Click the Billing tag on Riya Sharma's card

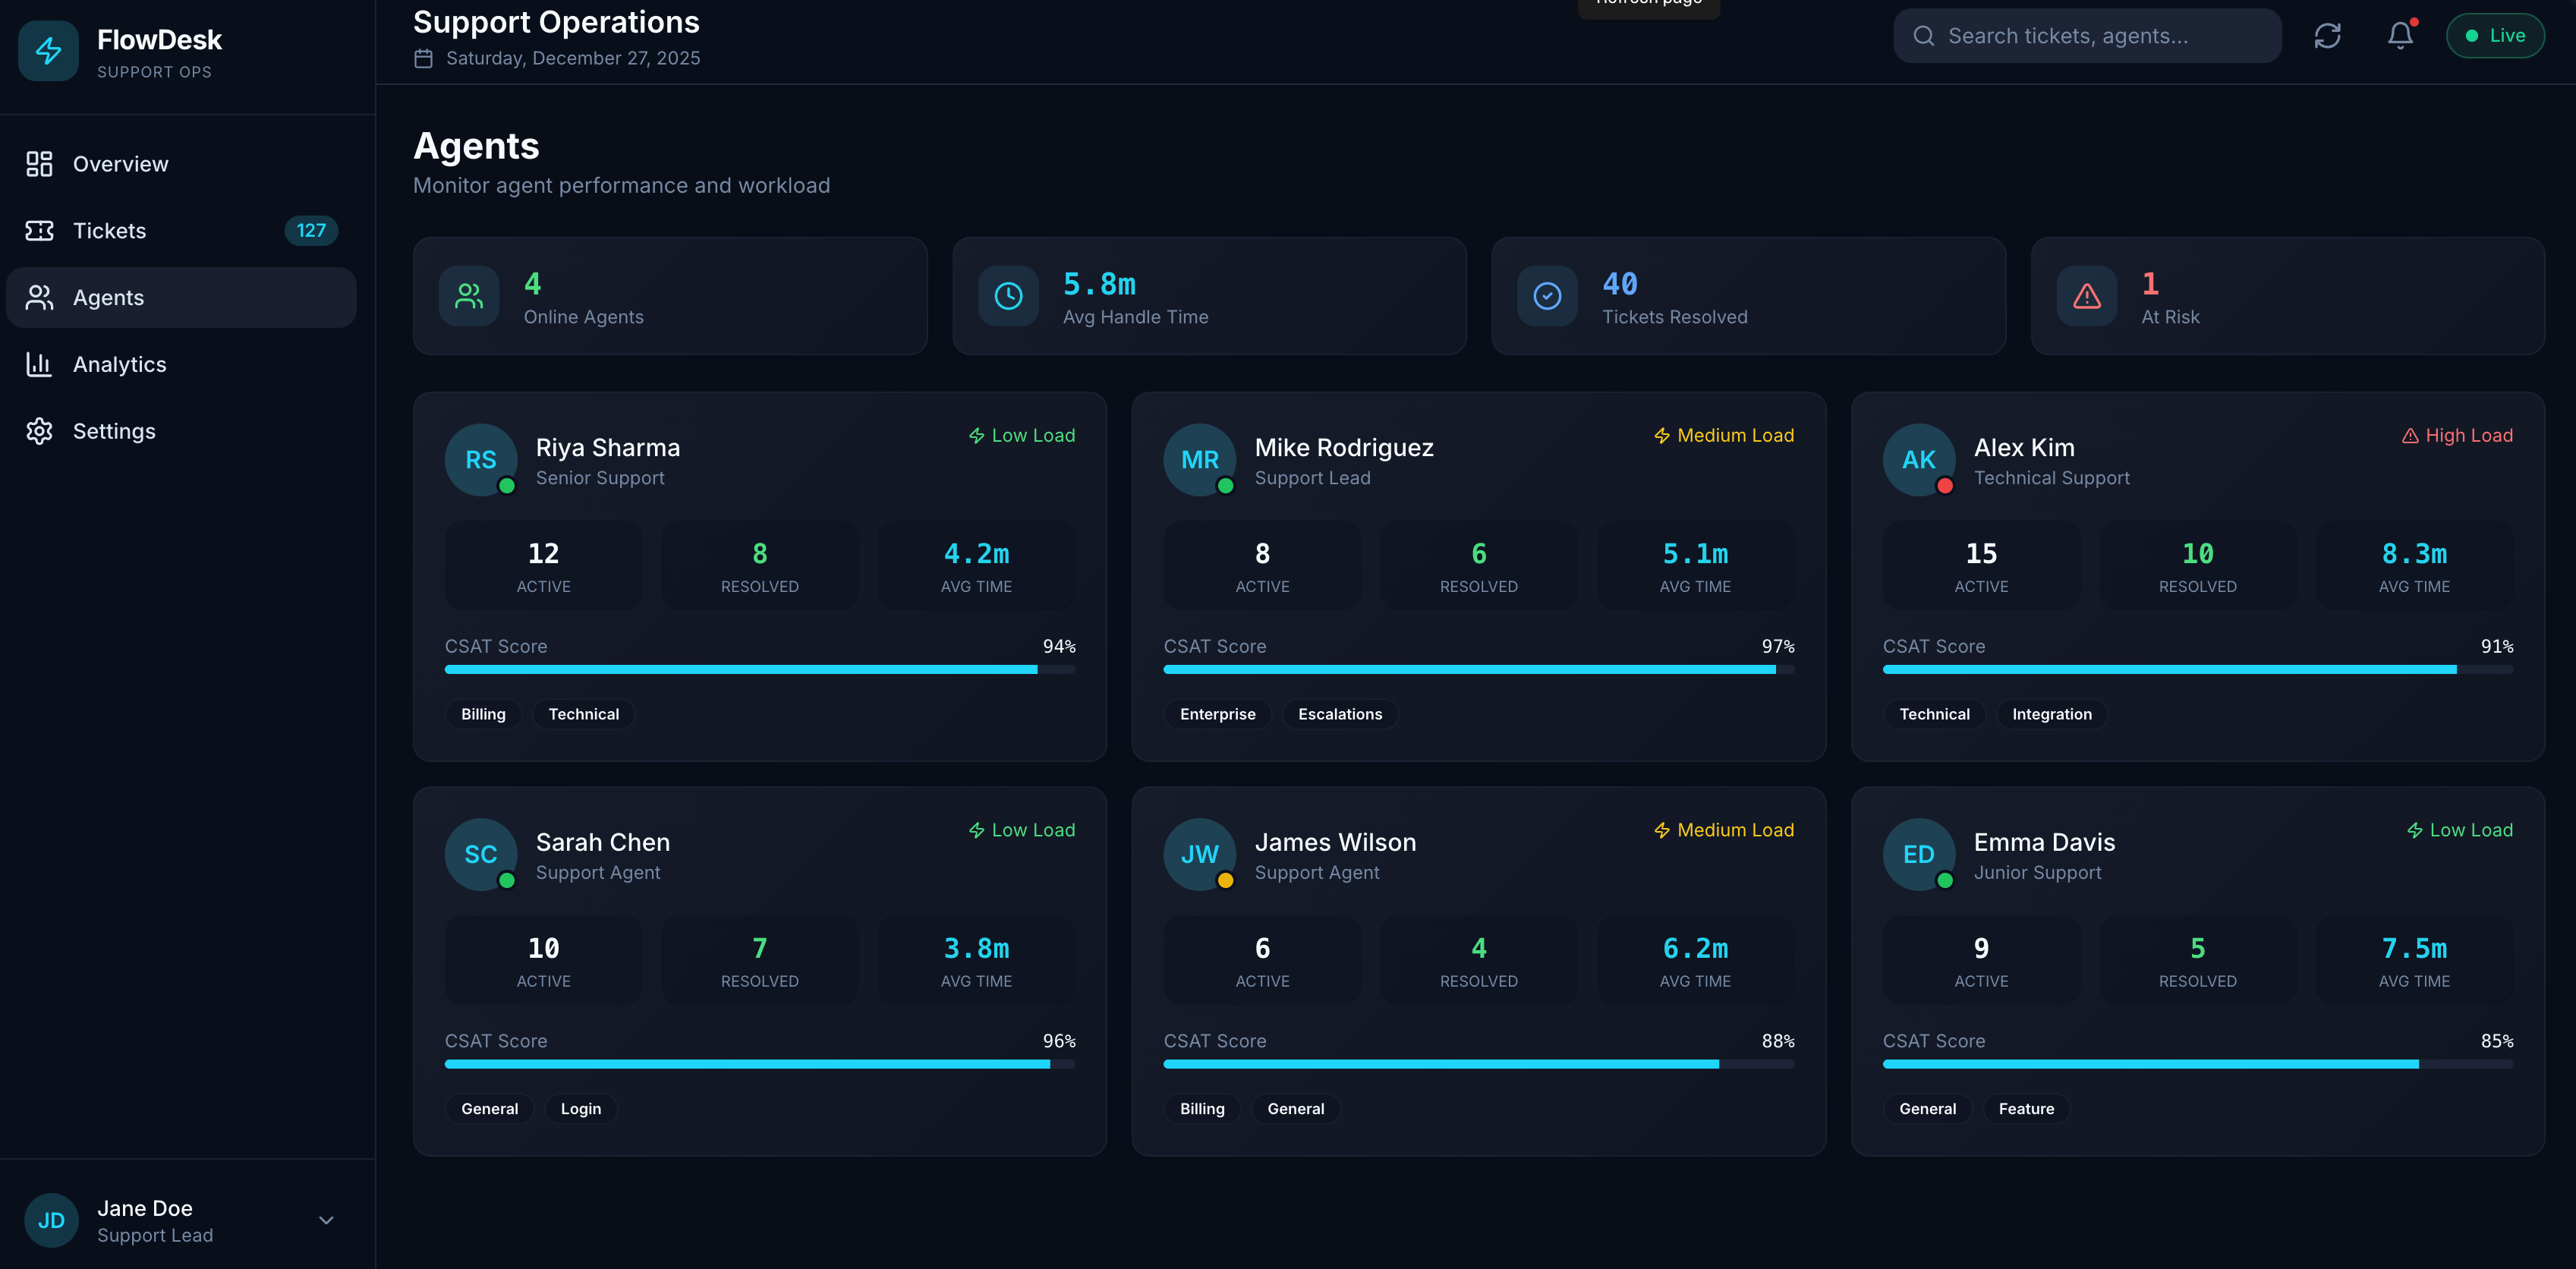pyautogui.click(x=483, y=714)
